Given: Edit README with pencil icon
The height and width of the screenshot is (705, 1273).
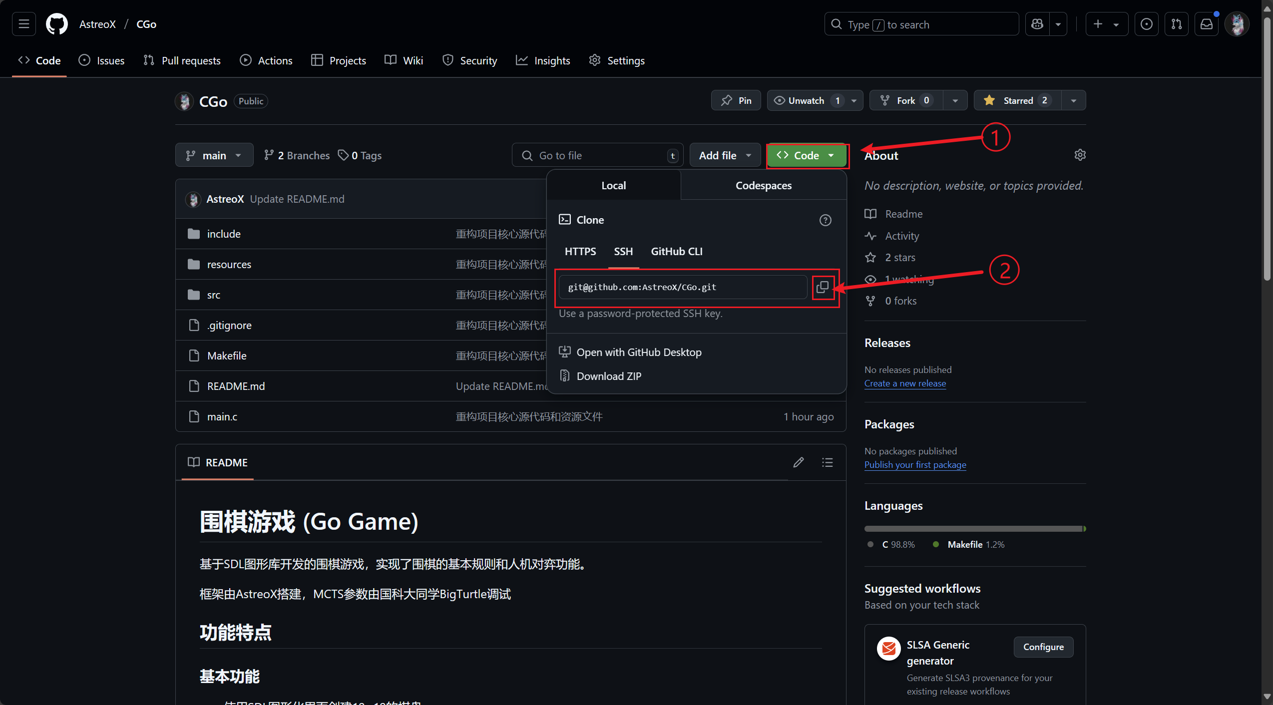Looking at the screenshot, I should (799, 462).
